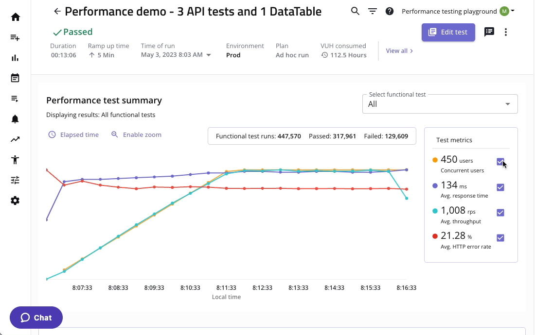Expand the Time of run dropdown arrow
This screenshot has height=335, width=535.
coord(209,55)
